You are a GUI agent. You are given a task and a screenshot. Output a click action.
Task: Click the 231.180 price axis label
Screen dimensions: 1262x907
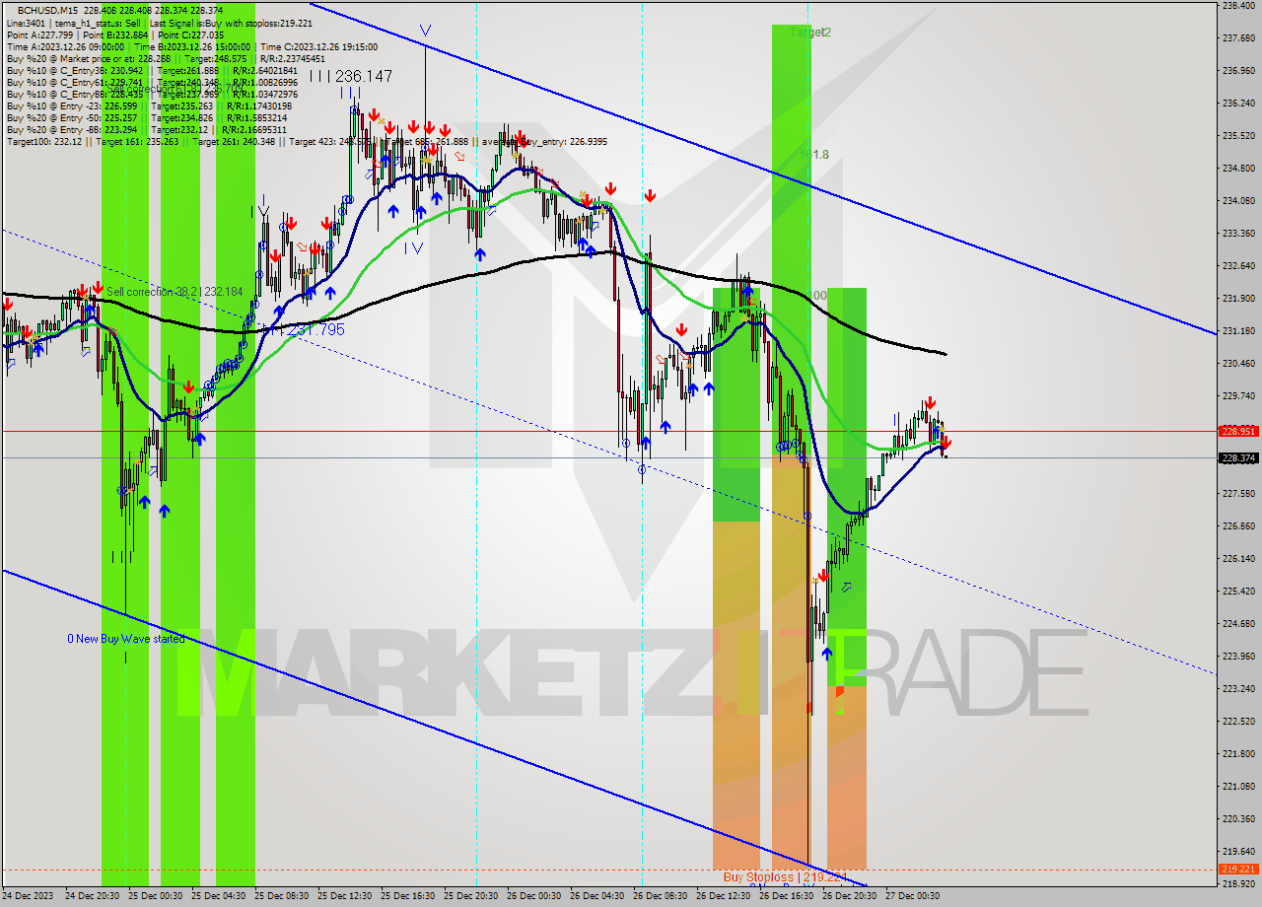pos(1237,330)
